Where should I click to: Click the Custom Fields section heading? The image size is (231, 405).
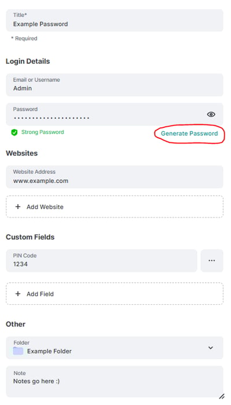click(x=30, y=237)
